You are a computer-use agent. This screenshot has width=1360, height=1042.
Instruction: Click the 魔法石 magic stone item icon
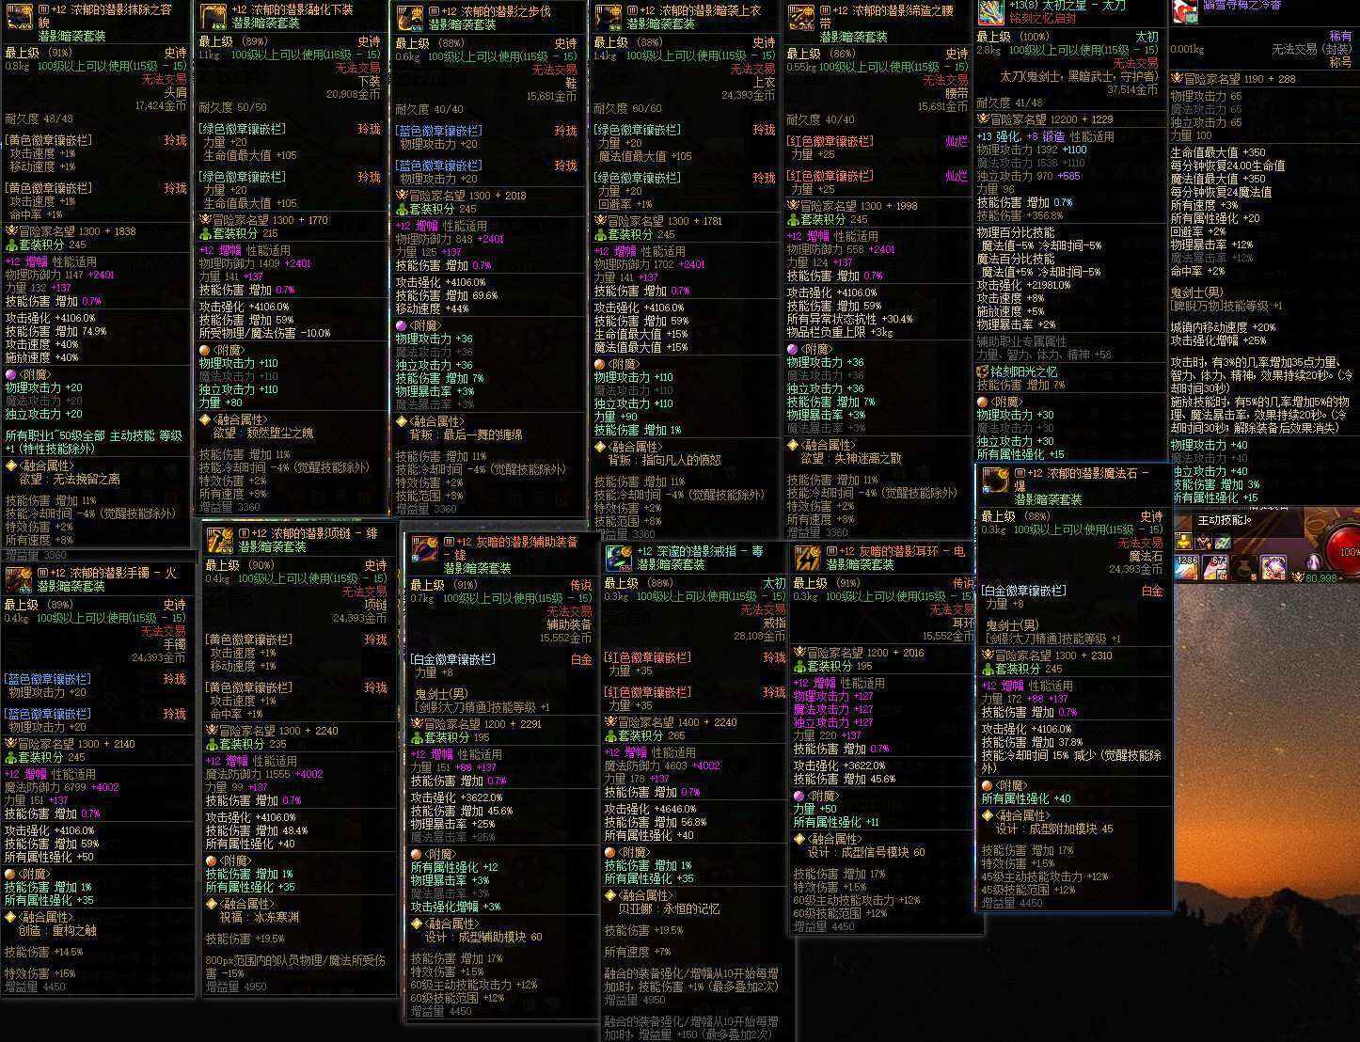pyautogui.click(x=996, y=480)
